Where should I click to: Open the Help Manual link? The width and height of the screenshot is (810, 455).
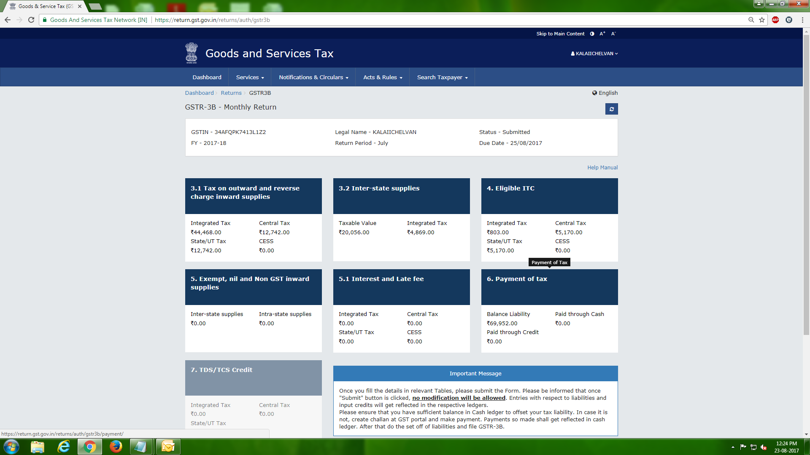click(x=602, y=168)
